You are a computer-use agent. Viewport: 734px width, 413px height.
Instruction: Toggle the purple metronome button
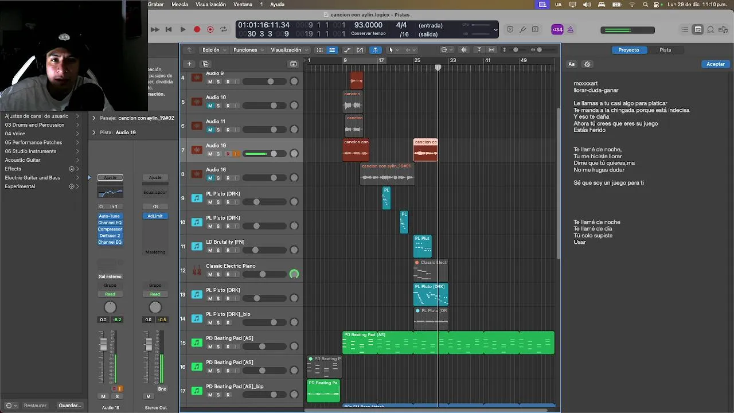[571, 29]
